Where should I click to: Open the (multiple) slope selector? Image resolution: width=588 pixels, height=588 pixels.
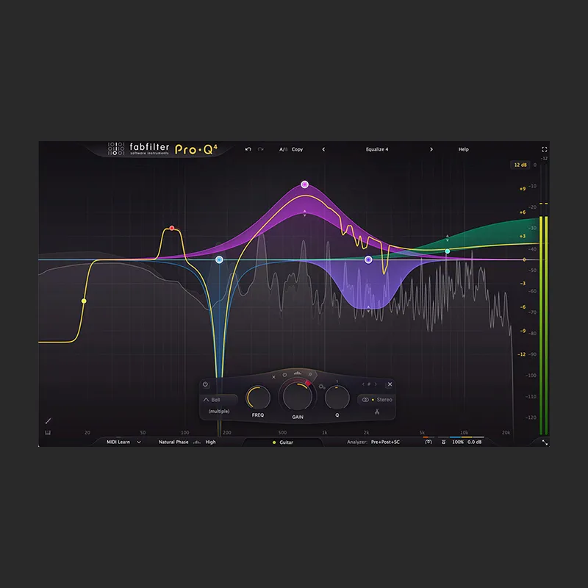pyautogui.click(x=219, y=412)
